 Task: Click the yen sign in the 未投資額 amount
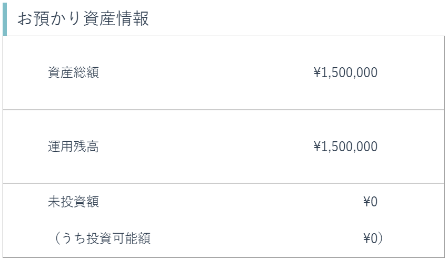click(x=367, y=202)
